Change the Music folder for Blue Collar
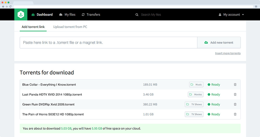The image size is (260, 137). click(196, 85)
